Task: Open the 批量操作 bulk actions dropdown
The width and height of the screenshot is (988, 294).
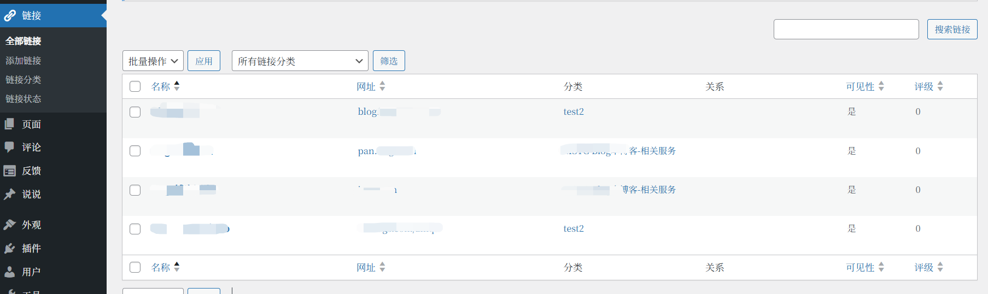Action: (x=153, y=61)
